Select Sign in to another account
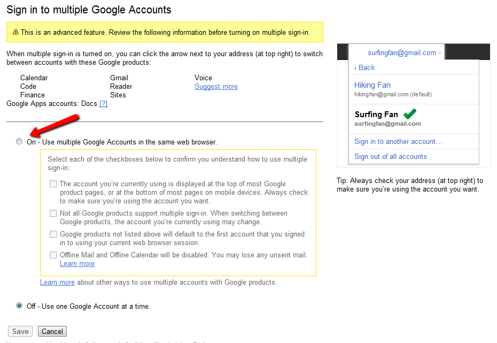Image resolution: width=497 pixels, height=343 pixels. [398, 141]
